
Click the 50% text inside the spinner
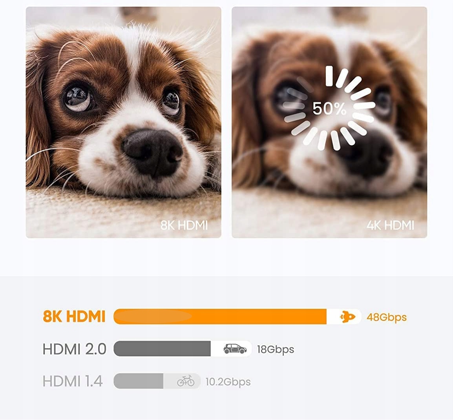point(329,109)
